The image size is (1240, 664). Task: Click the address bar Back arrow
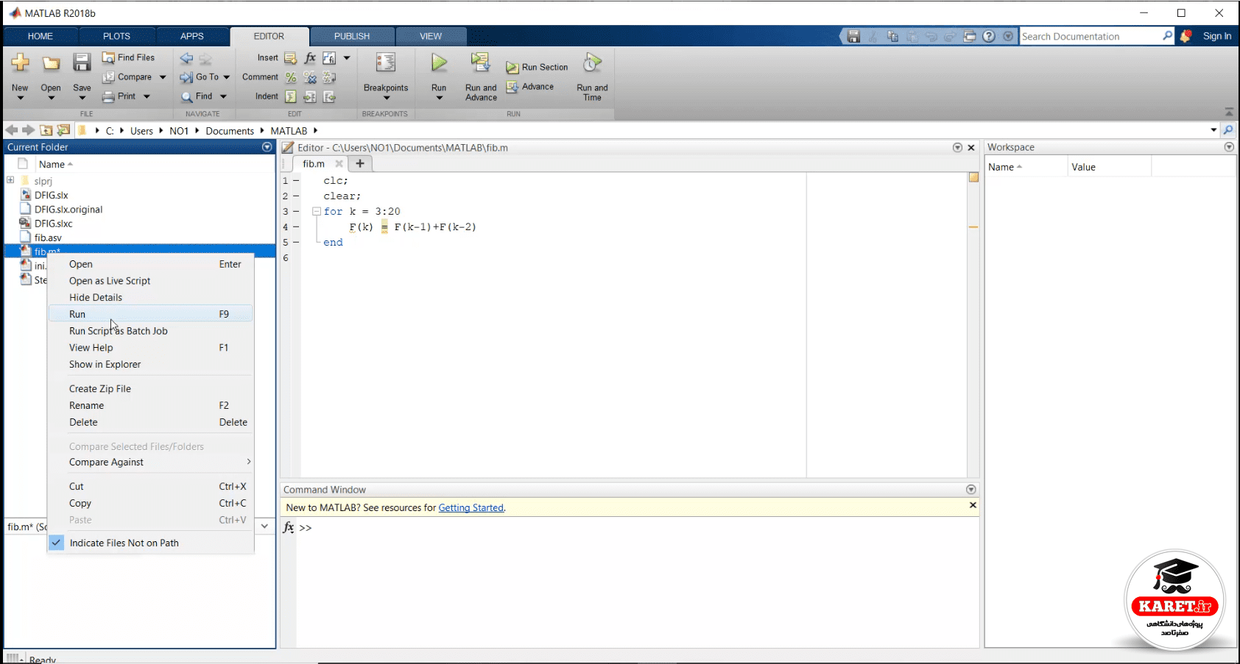pyautogui.click(x=11, y=130)
